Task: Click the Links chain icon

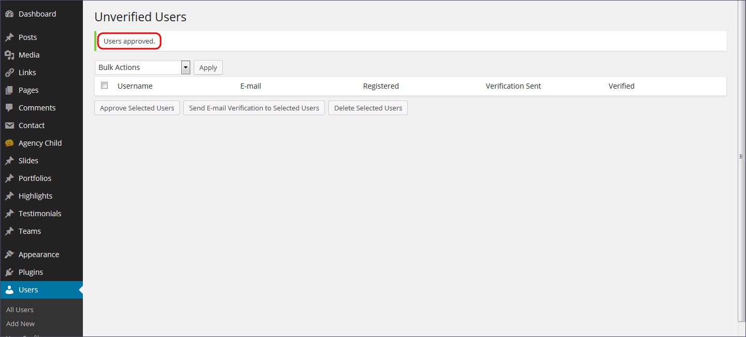Action: [x=9, y=73]
